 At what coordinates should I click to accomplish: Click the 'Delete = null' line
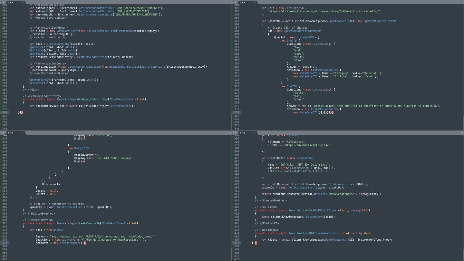click(x=47, y=194)
